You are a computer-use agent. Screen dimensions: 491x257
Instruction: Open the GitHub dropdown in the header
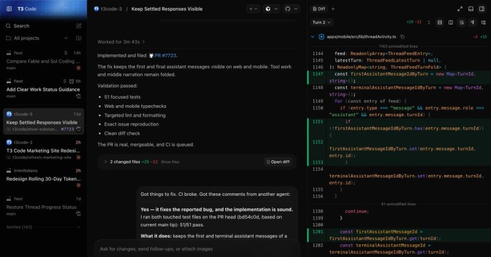pyautogui.click(x=291, y=9)
